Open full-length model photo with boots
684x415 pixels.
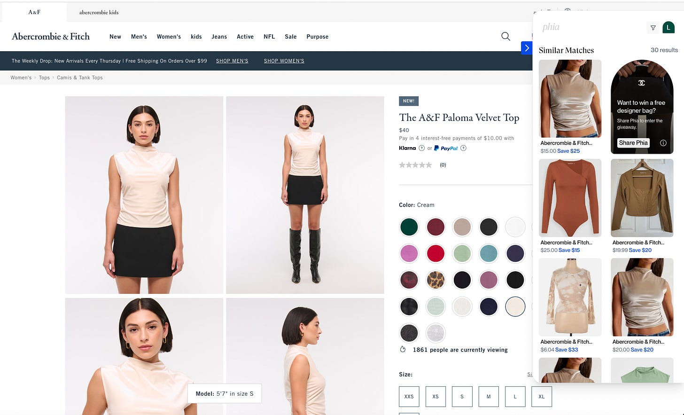(x=305, y=195)
